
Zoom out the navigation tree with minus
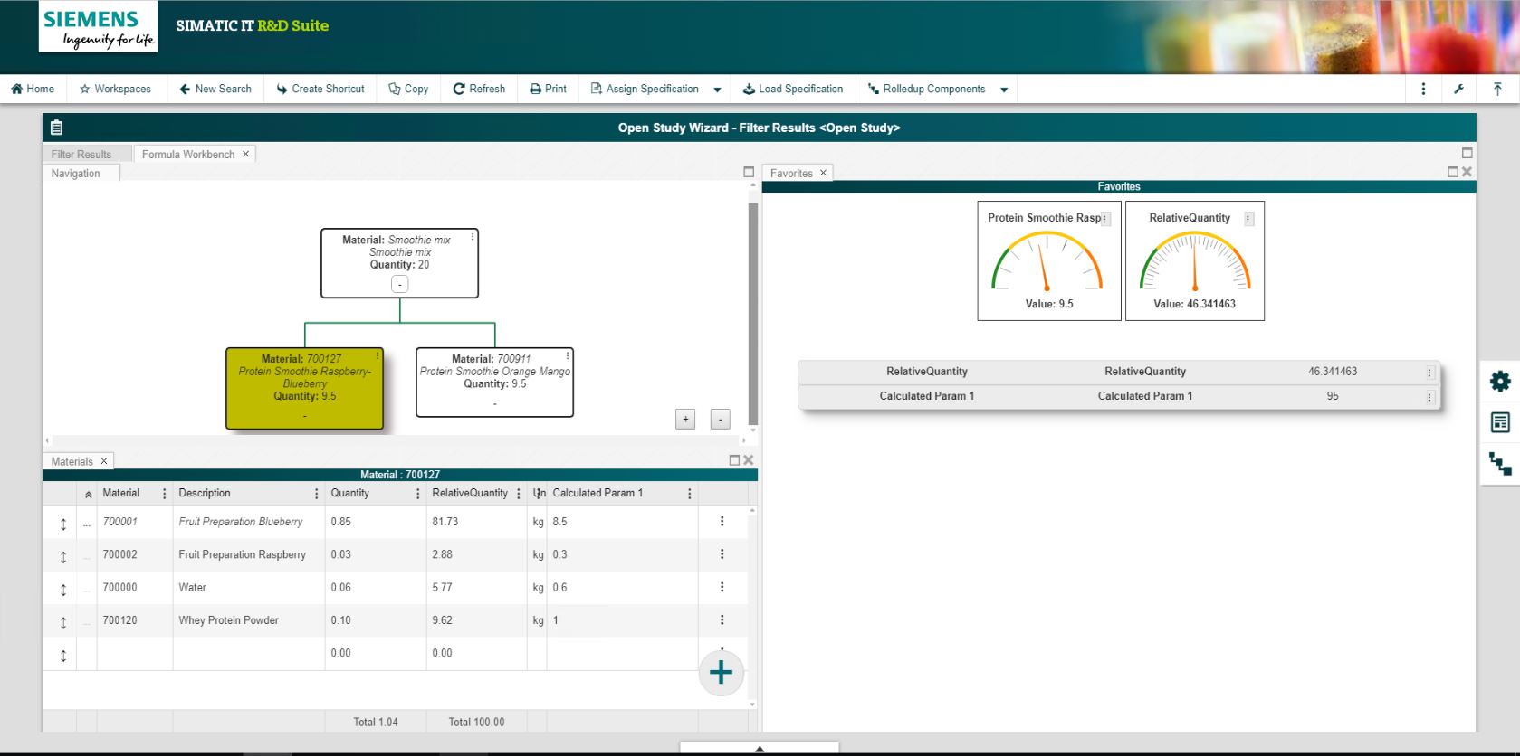tap(720, 419)
